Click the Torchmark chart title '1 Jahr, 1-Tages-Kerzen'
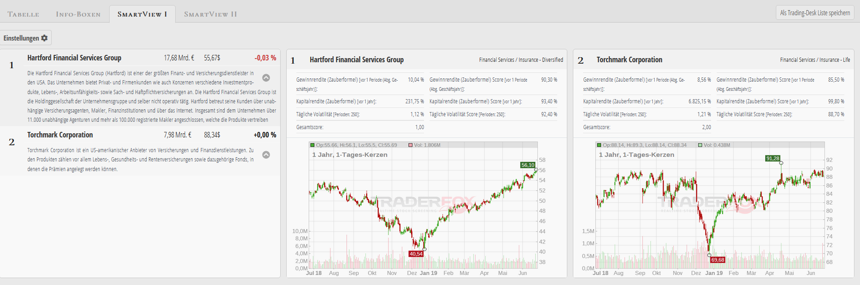The height and width of the screenshot is (285, 860). 636,155
